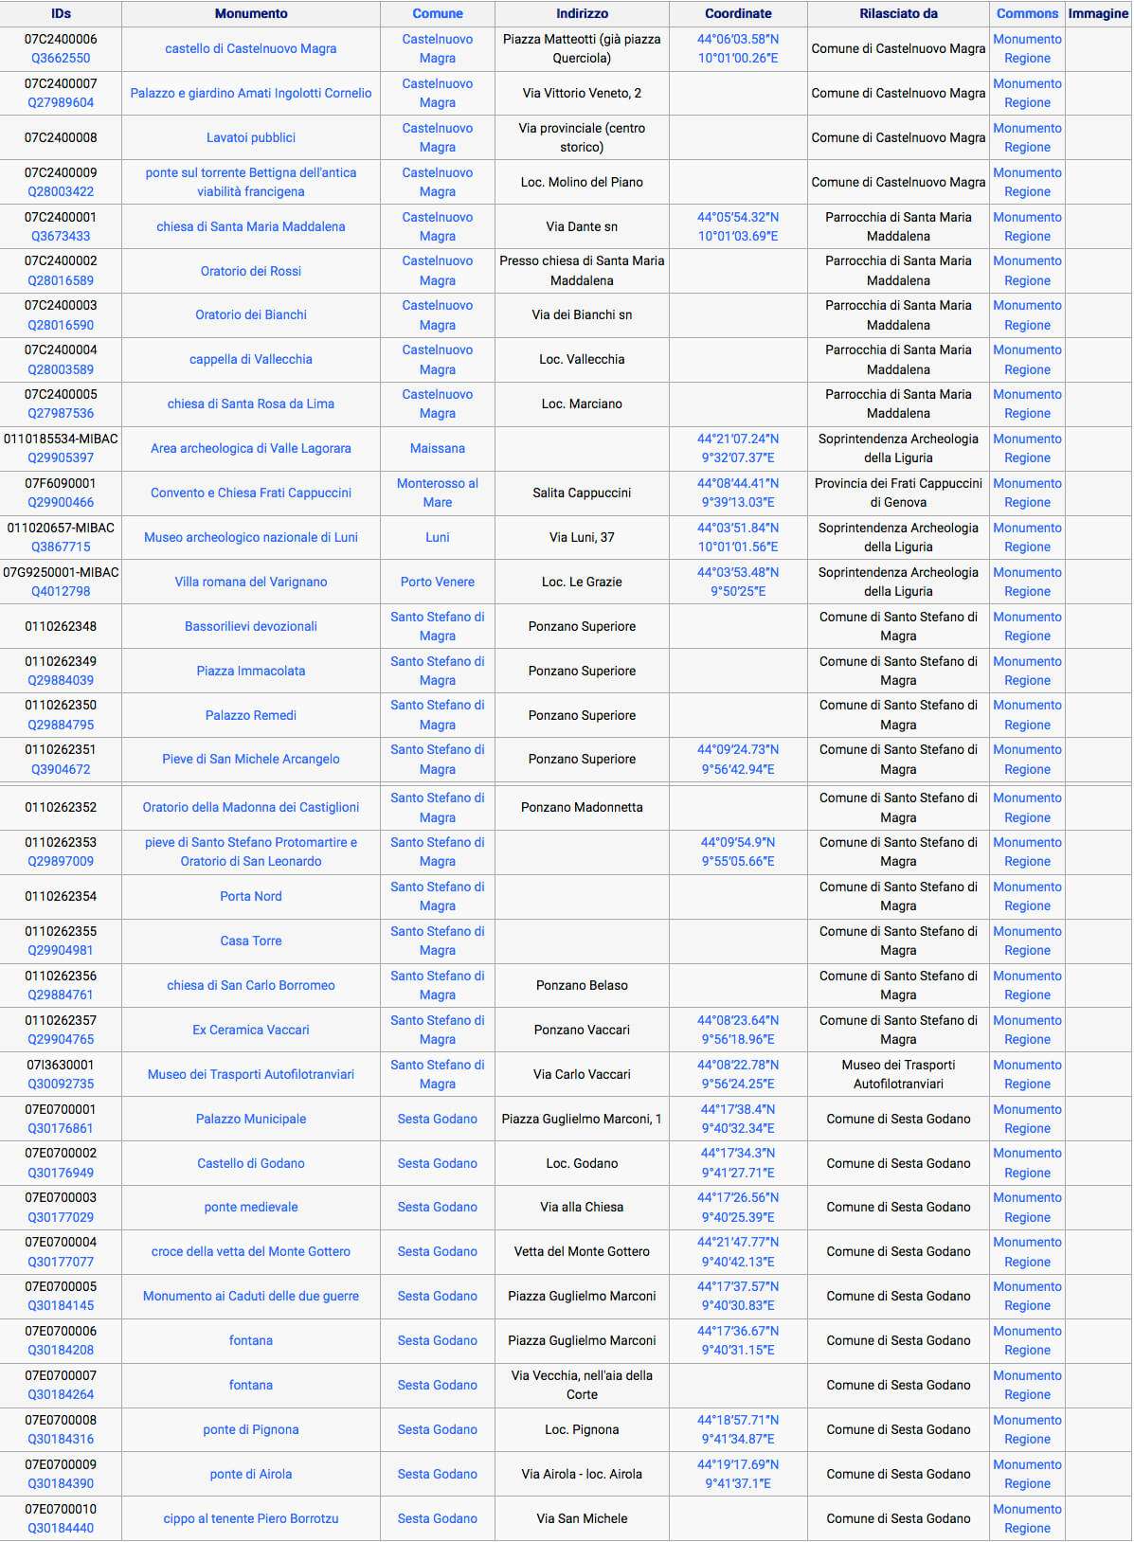Open Monte Gottero coordinates 44°21′47.77″N
Viewport: 1134px width, 1542px height.
(x=738, y=1251)
